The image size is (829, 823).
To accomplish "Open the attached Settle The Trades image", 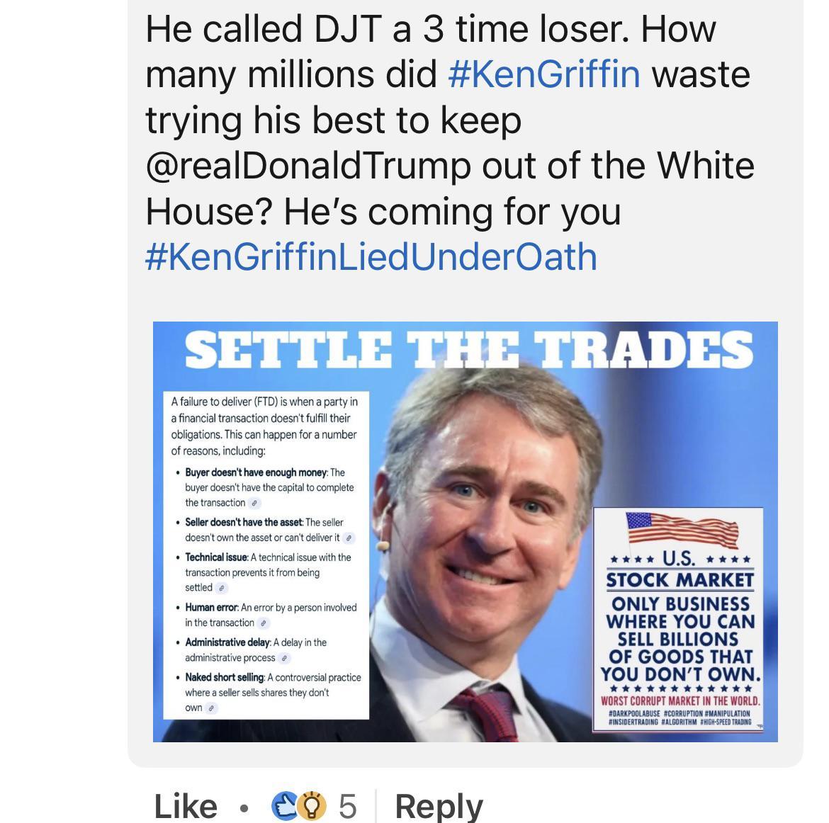I will click(x=465, y=531).
